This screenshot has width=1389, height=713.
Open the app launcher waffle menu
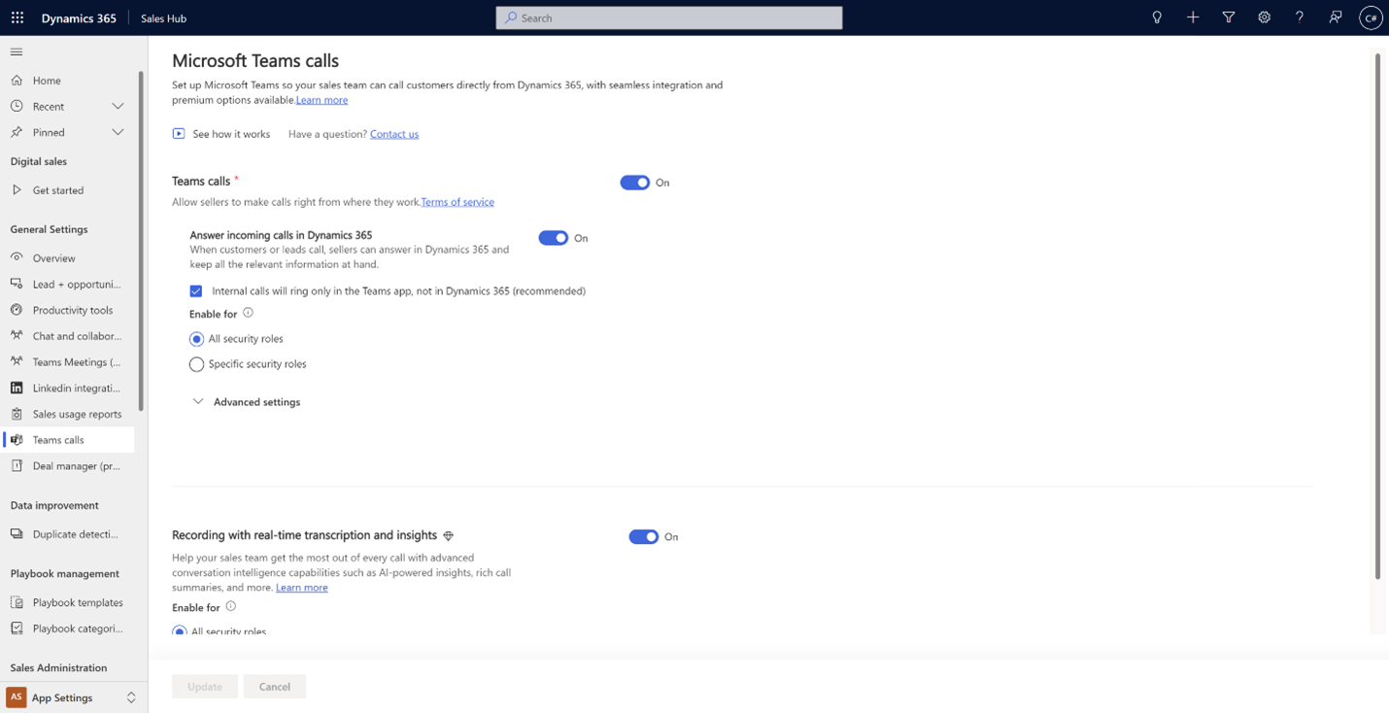17,17
